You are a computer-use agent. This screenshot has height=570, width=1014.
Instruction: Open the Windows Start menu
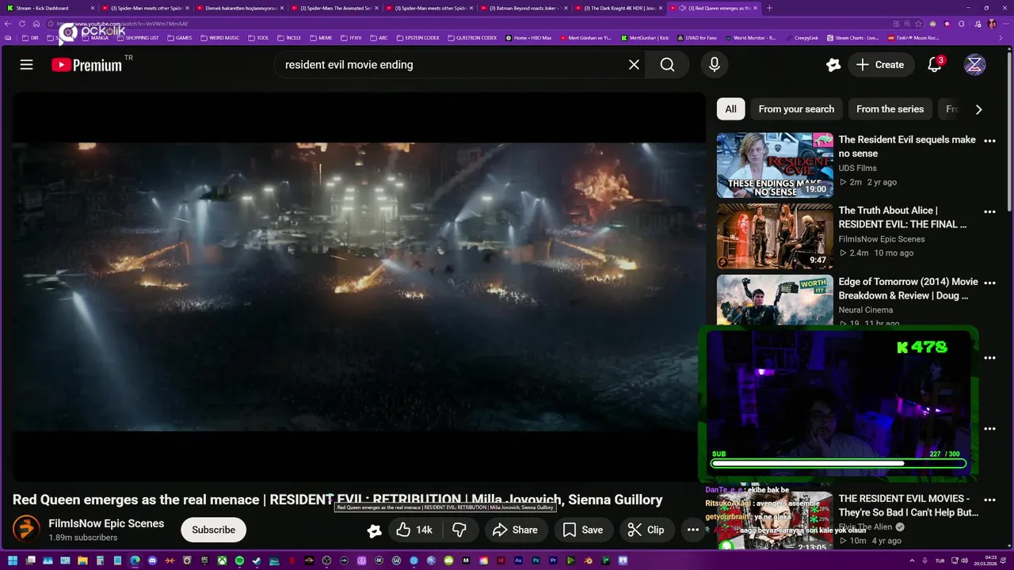click(x=13, y=560)
